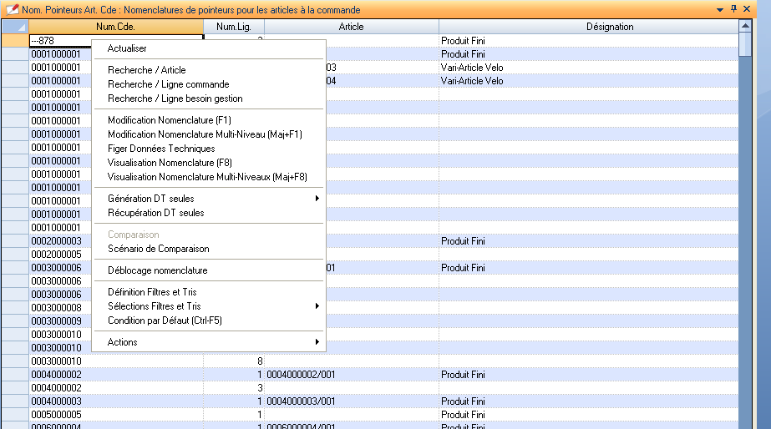This screenshot has height=429, width=771.
Task: Click the scrollbar up arrow
Action: point(744,27)
